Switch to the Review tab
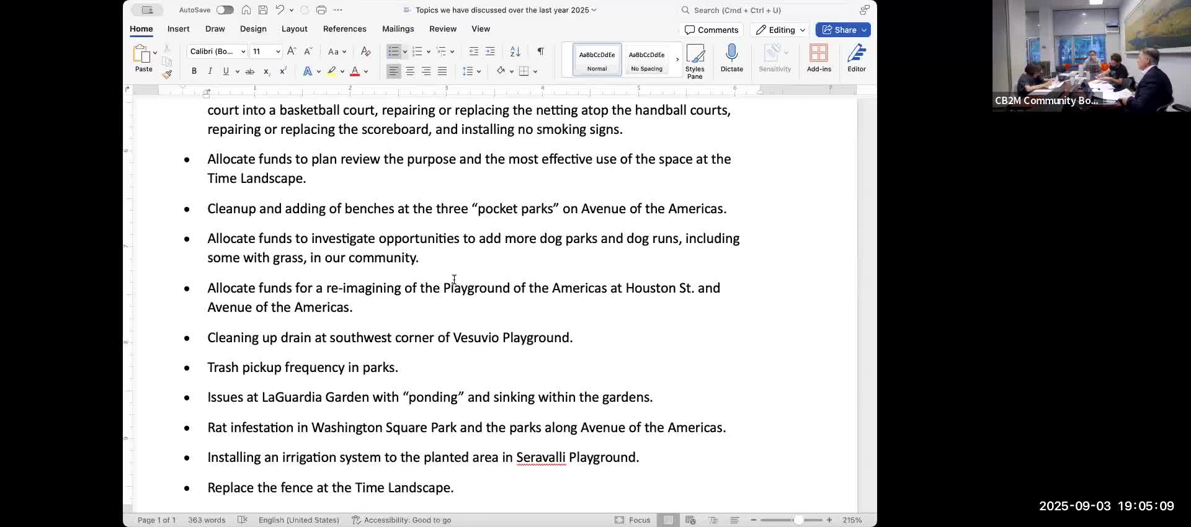 click(x=443, y=29)
